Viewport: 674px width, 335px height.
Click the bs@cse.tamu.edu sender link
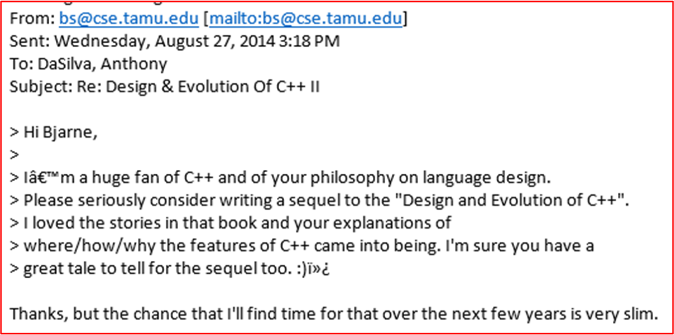(x=128, y=18)
